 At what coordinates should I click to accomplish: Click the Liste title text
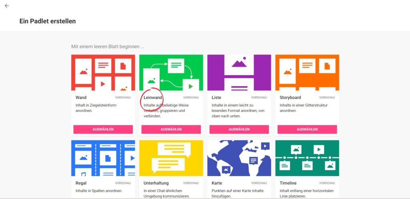coord(216,98)
